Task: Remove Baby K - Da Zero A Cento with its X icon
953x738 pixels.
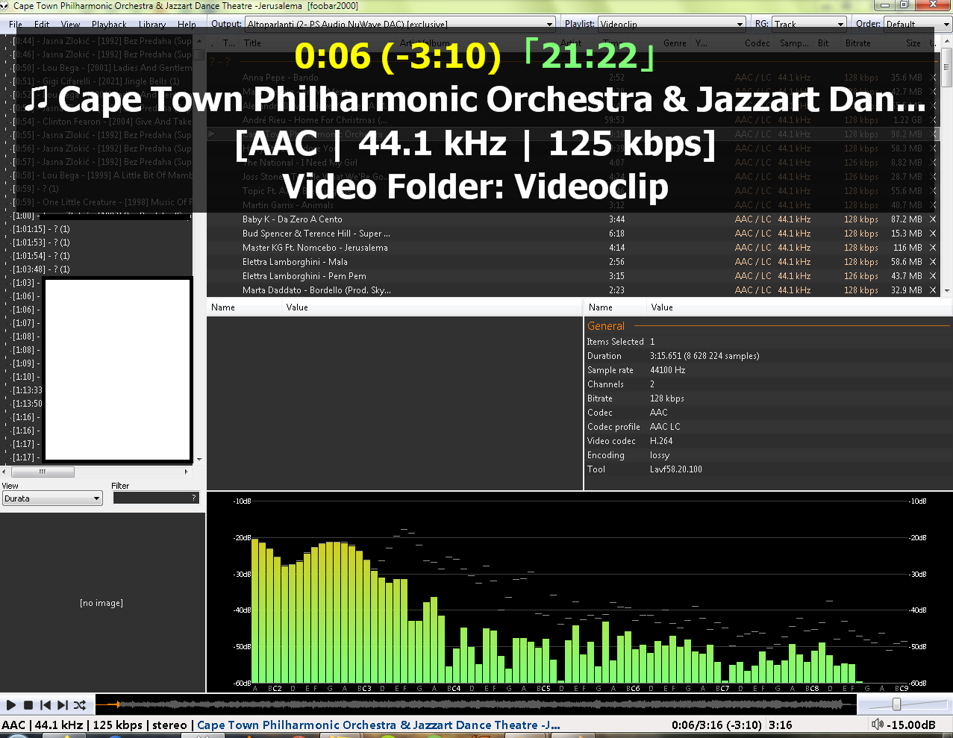Action: click(933, 219)
